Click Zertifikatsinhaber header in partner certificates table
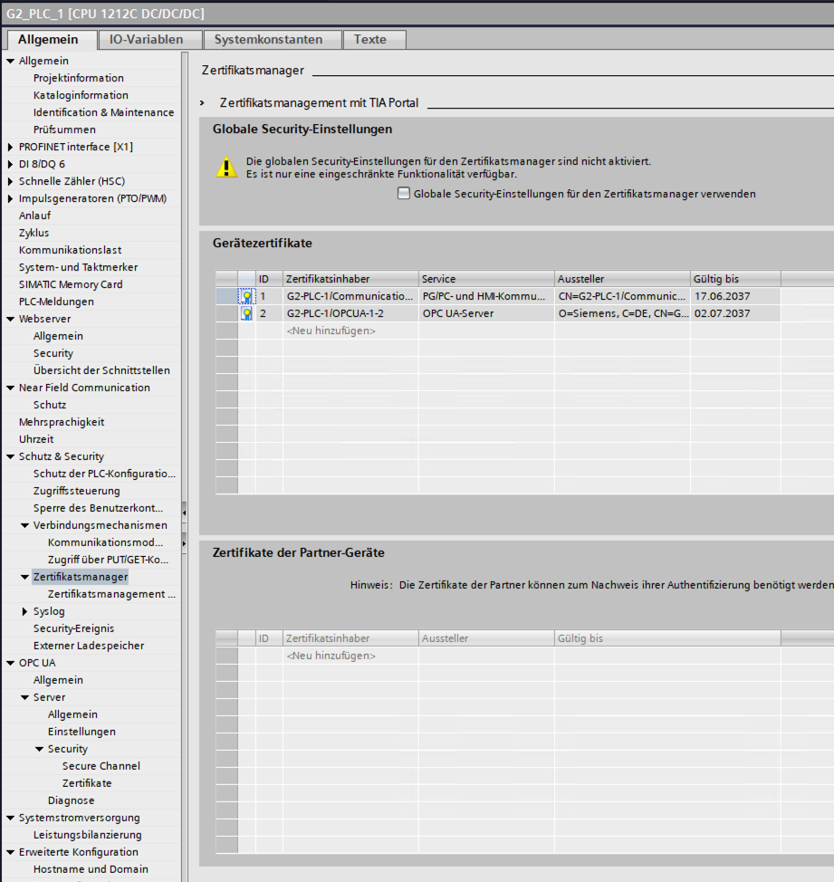 coord(350,638)
